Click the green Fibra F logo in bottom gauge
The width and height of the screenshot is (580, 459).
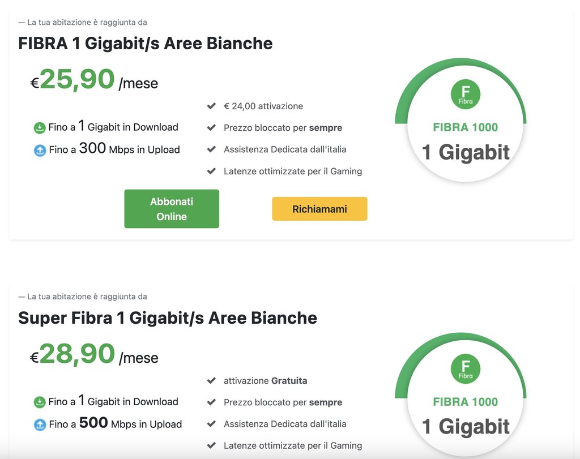[466, 369]
